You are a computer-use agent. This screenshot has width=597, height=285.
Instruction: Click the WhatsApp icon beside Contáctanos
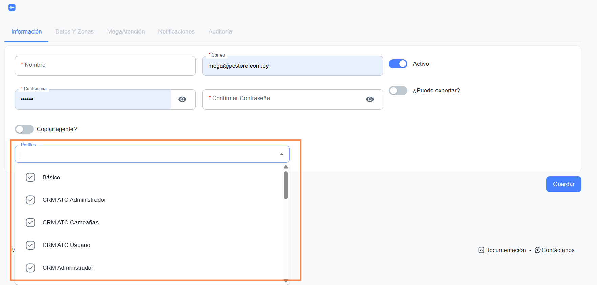click(x=538, y=250)
